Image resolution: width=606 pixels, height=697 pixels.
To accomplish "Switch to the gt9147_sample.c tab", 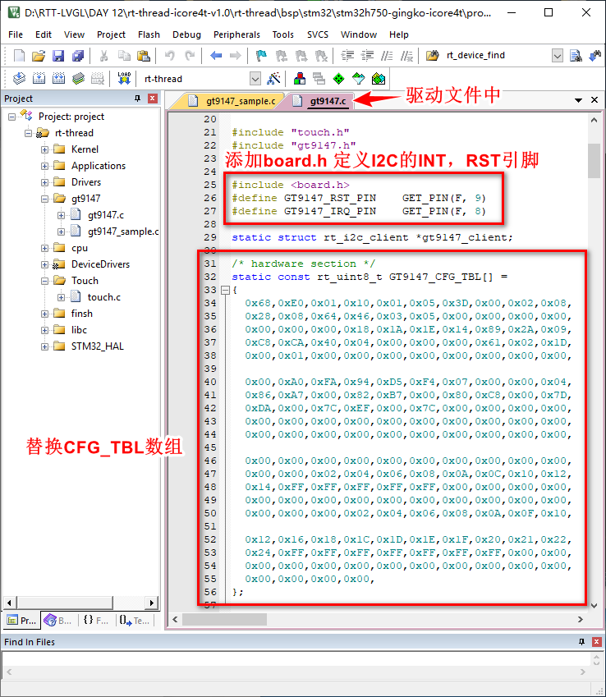I will pyautogui.click(x=235, y=101).
